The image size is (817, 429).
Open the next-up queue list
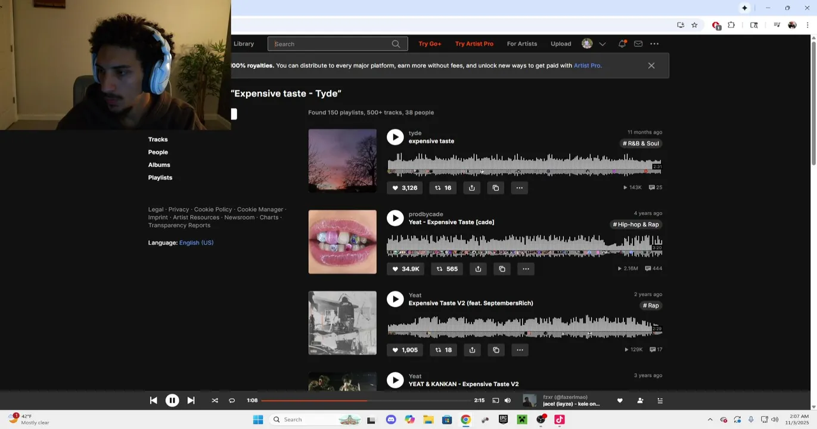660,400
